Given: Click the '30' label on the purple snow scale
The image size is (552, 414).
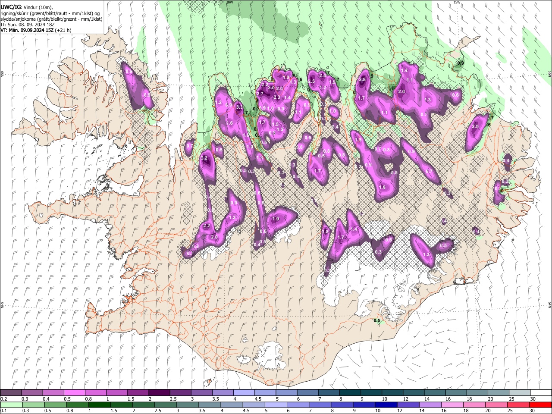Looking at the screenshot, I should [x=533, y=399].
